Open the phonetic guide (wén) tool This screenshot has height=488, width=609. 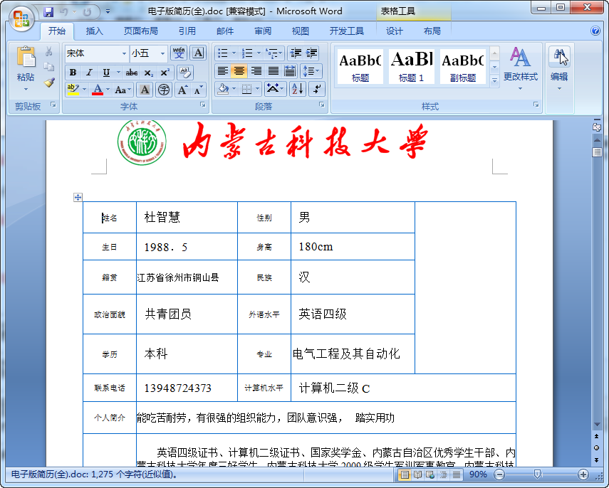coord(179,53)
